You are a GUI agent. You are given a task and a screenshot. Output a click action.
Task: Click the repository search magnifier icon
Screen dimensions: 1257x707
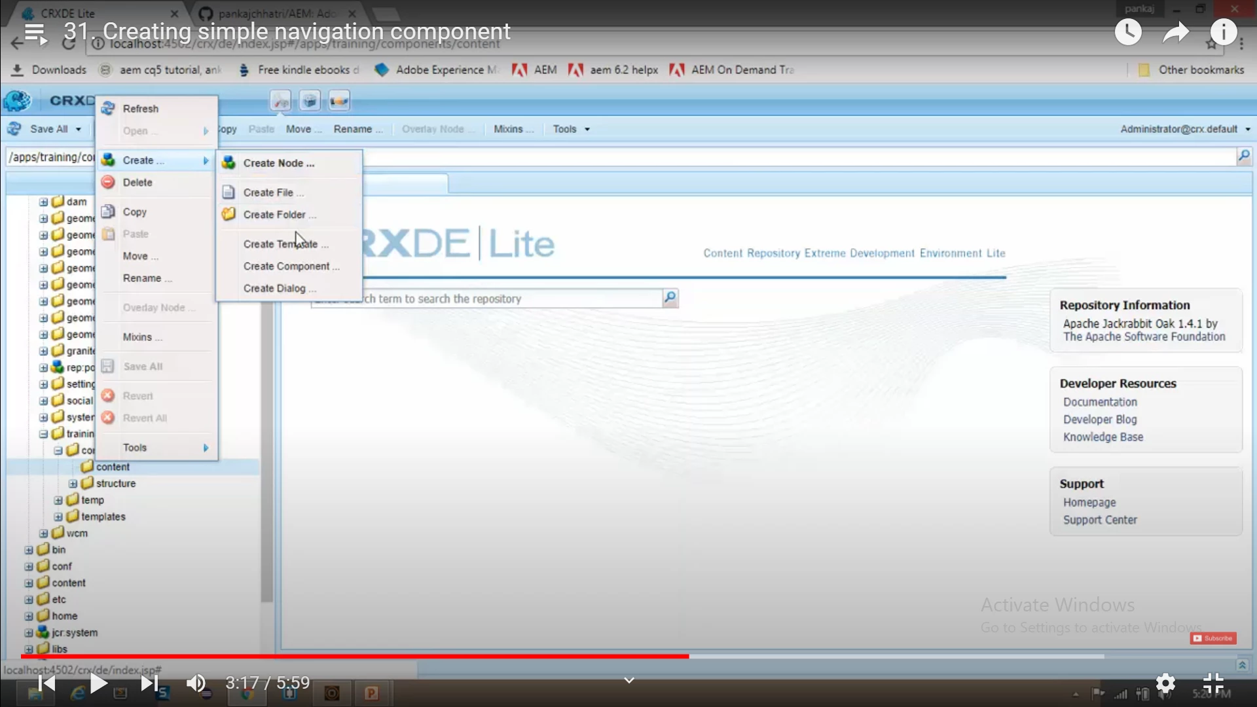click(670, 299)
